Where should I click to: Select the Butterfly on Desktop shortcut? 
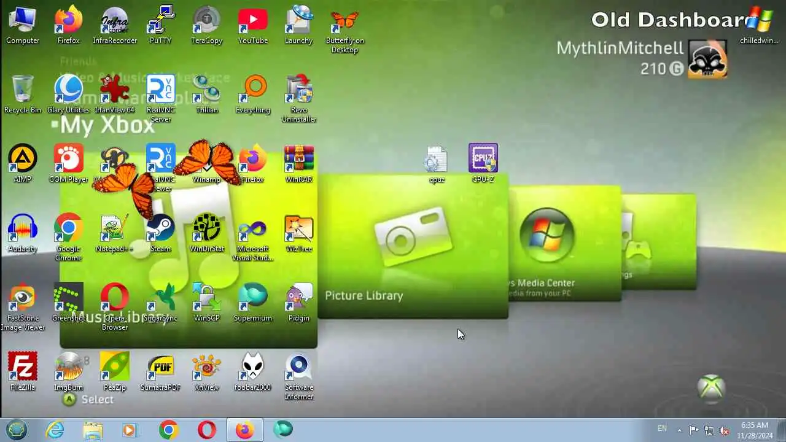coord(345,29)
